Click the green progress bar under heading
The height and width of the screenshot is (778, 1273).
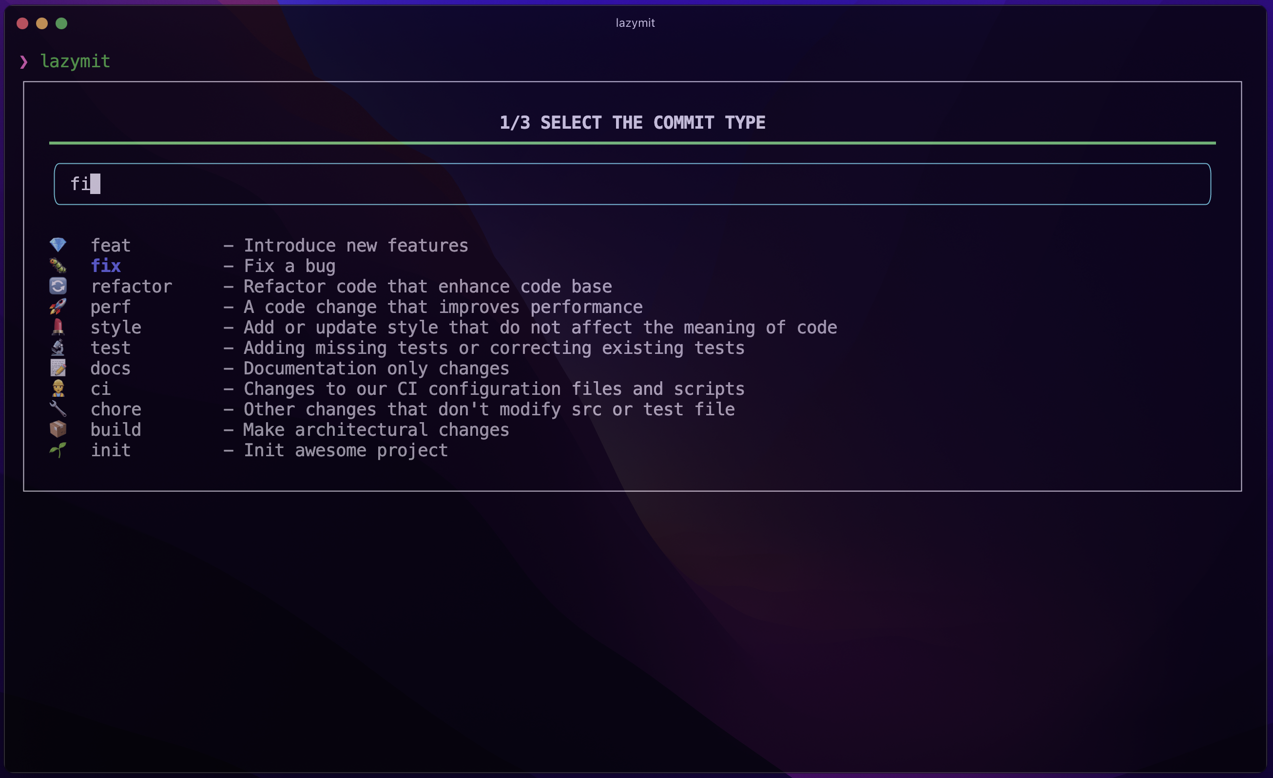632,143
